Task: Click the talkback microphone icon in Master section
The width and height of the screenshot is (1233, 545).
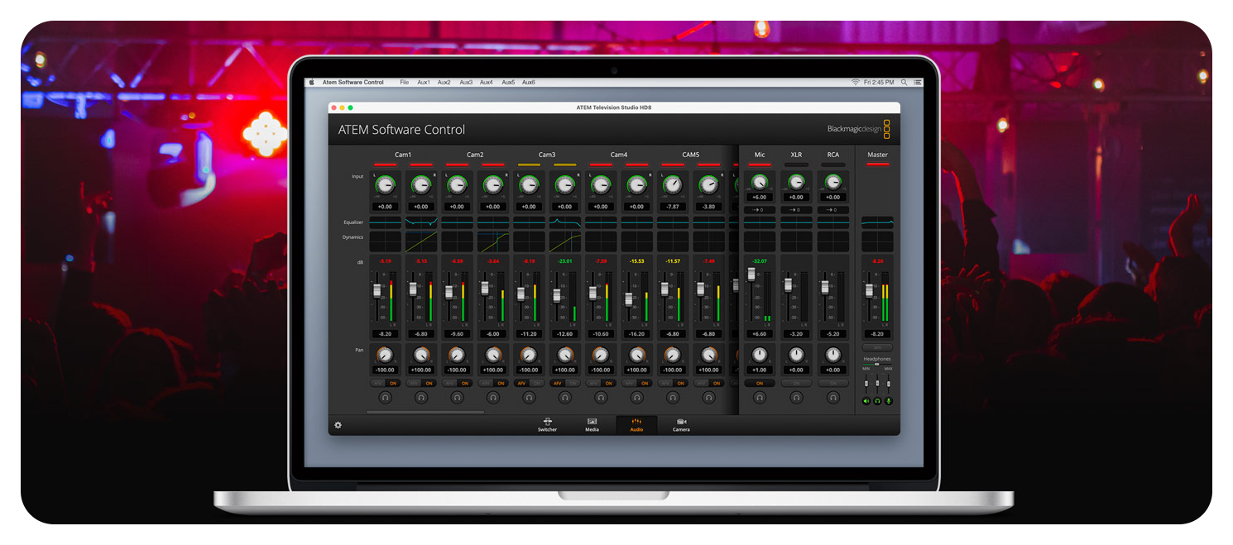Action: click(890, 400)
